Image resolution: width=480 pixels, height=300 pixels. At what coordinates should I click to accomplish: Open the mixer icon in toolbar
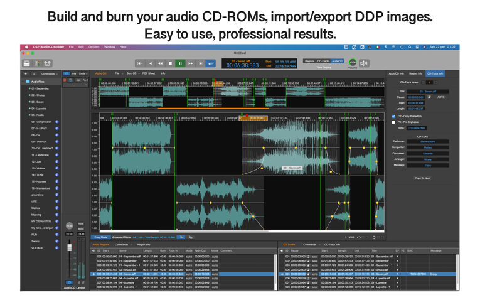37,63
